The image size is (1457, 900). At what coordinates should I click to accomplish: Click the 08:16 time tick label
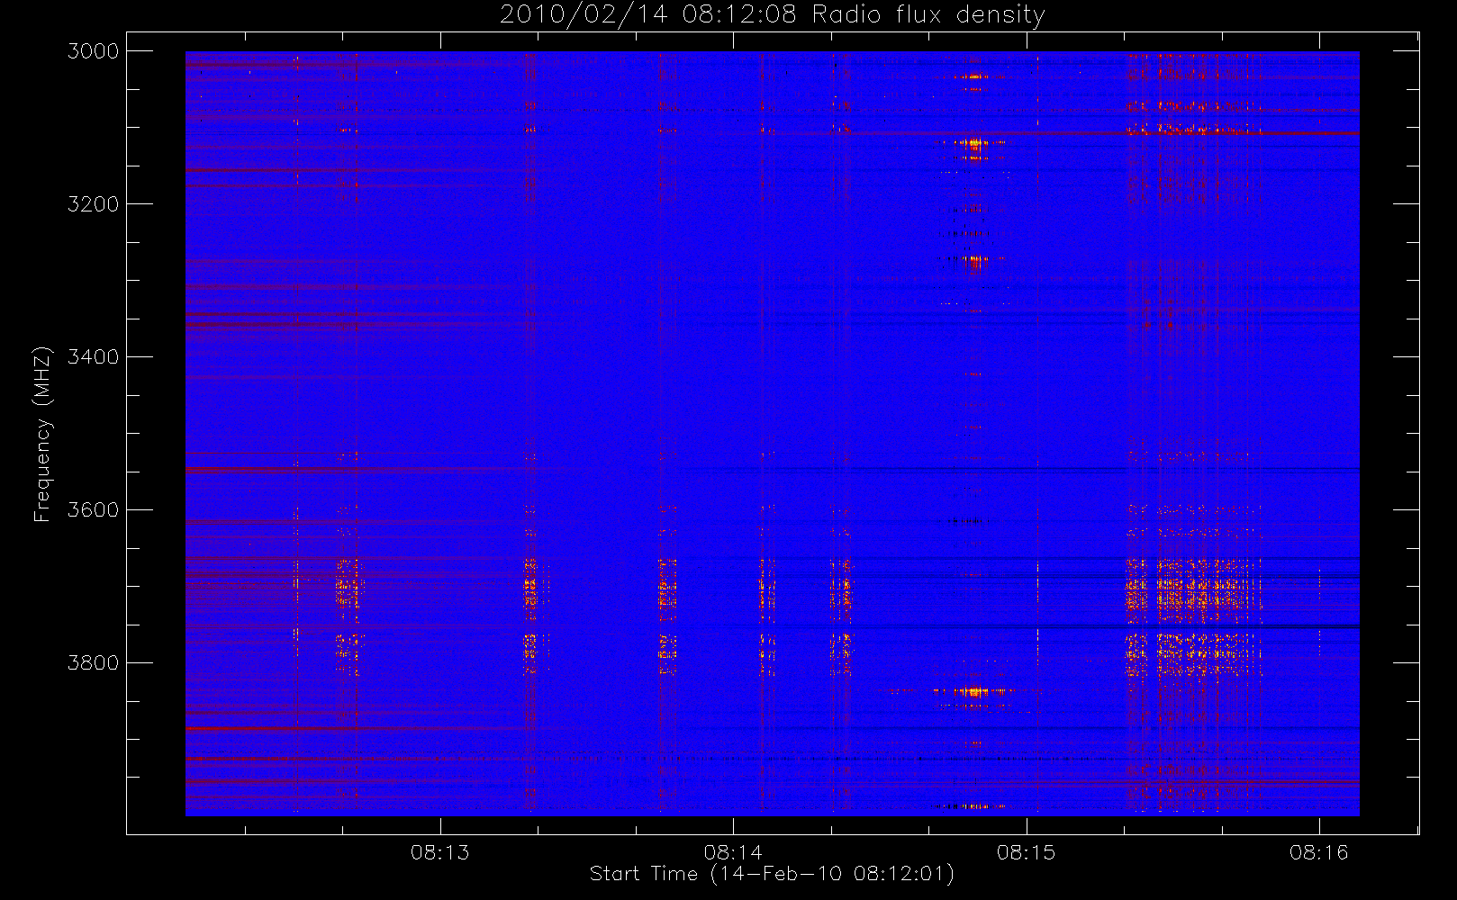1319,852
